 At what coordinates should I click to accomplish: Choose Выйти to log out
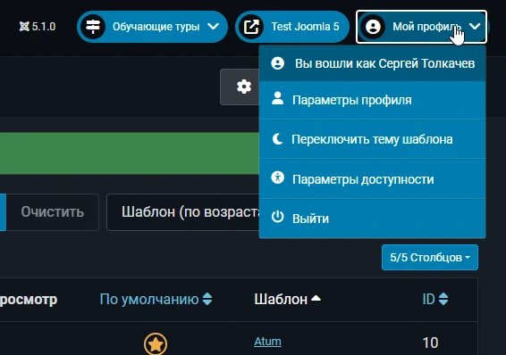click(373, 219)
